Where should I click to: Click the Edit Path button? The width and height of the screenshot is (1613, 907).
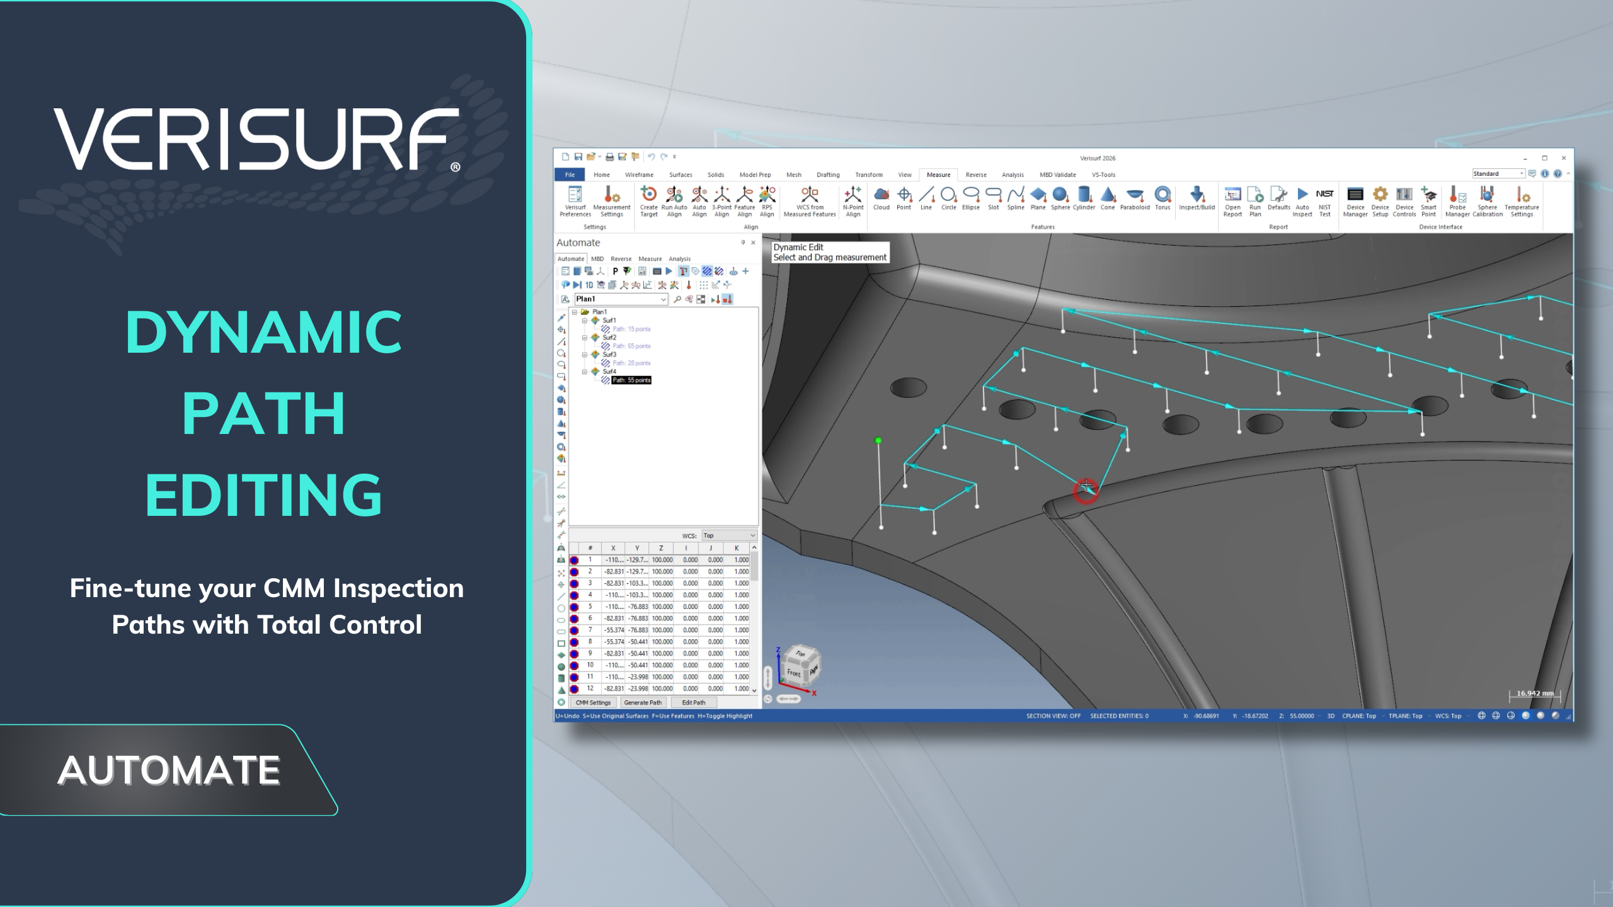tap(693, 702)
